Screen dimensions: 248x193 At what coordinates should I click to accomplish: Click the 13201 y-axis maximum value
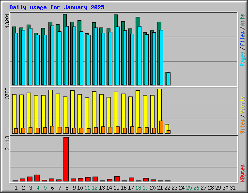click(x=7, y=21)
